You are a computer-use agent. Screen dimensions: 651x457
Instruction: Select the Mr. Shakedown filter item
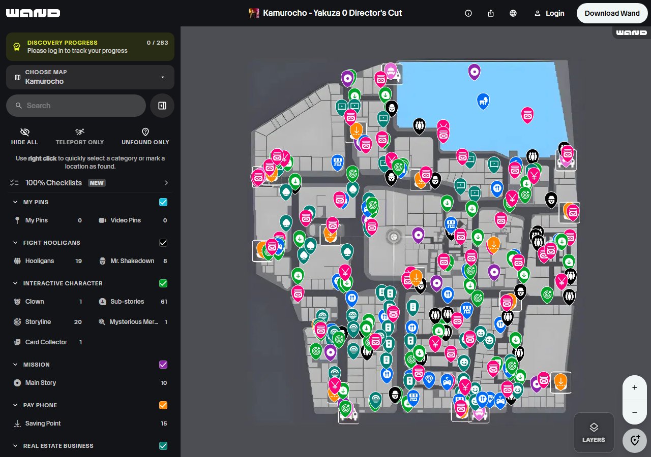(132, 261)
